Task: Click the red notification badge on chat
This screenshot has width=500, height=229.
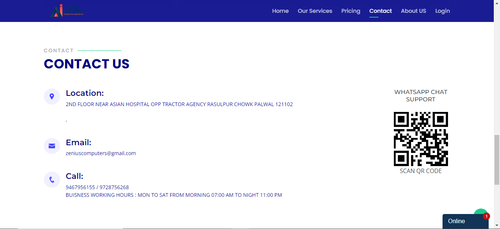Action: tap(486, 216)
